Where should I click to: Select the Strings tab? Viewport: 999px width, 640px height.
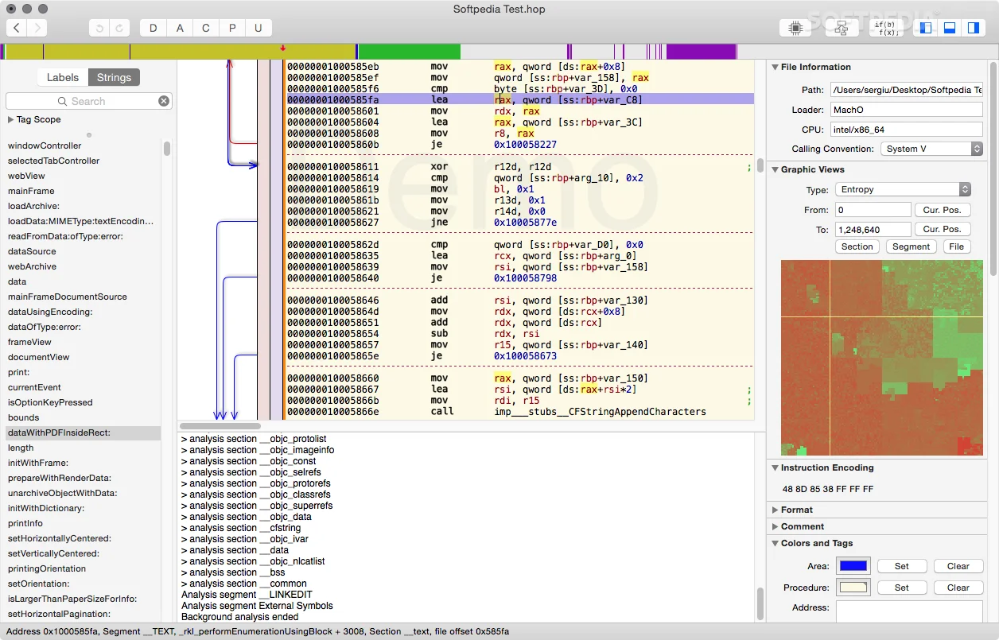[114, 77]
